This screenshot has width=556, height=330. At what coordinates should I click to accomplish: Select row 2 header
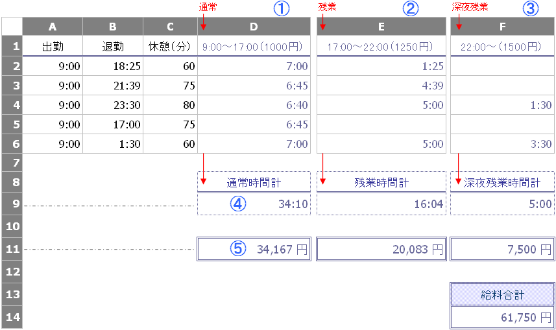click(x=12, y=66)
